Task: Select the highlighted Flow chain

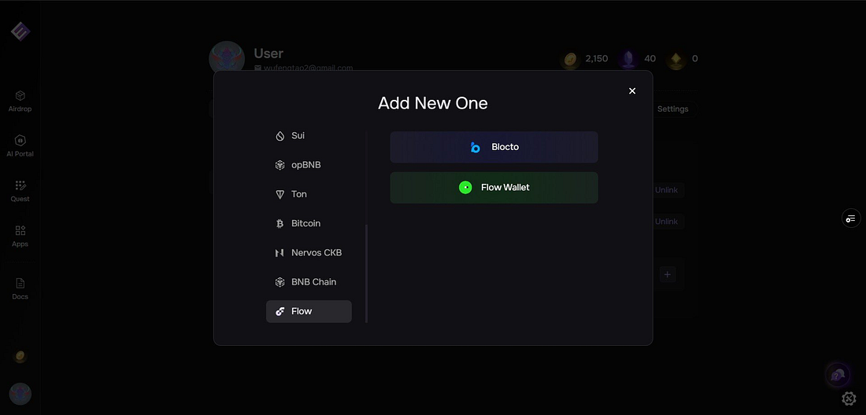Action: click(x=309, y=311)
